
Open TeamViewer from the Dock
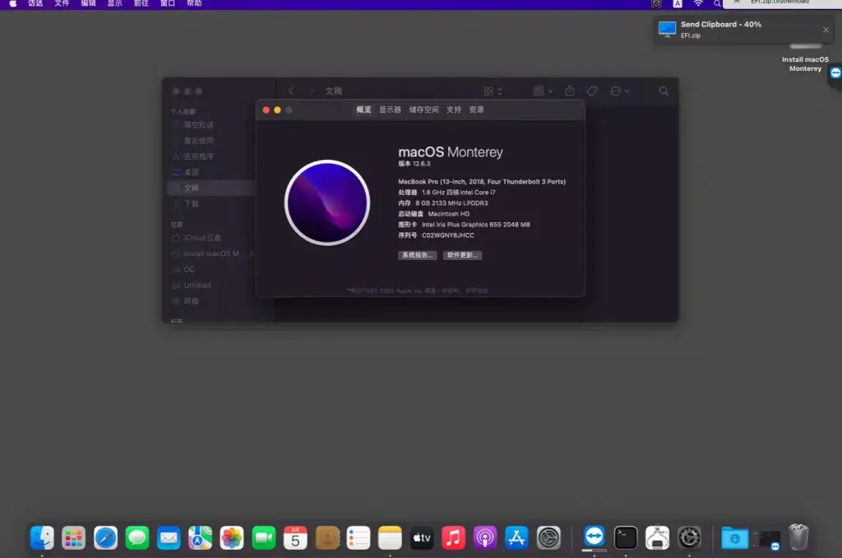pyautogui.click(x=594, y=537)
